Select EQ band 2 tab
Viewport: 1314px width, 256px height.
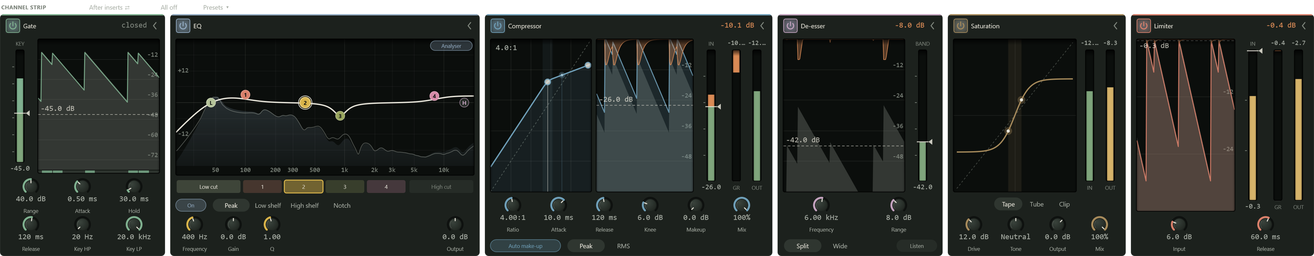[303, 187]
